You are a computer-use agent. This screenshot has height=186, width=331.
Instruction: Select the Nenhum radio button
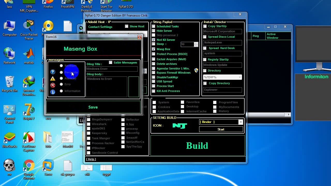tap(61, 66)
